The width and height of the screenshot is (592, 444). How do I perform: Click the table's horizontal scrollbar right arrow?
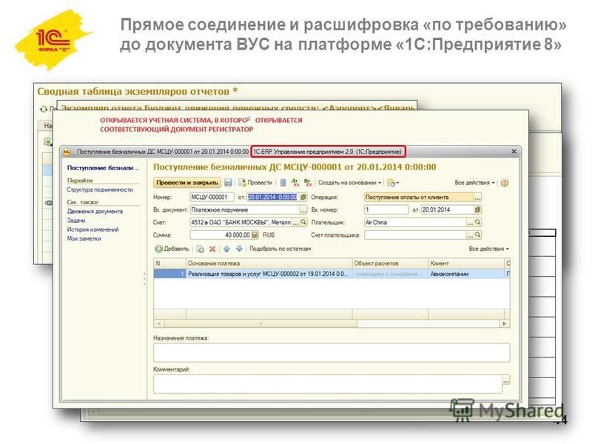(505, 323)
